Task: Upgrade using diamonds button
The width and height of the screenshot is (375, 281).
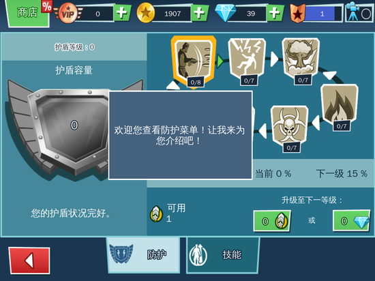Action: [352, 220]
